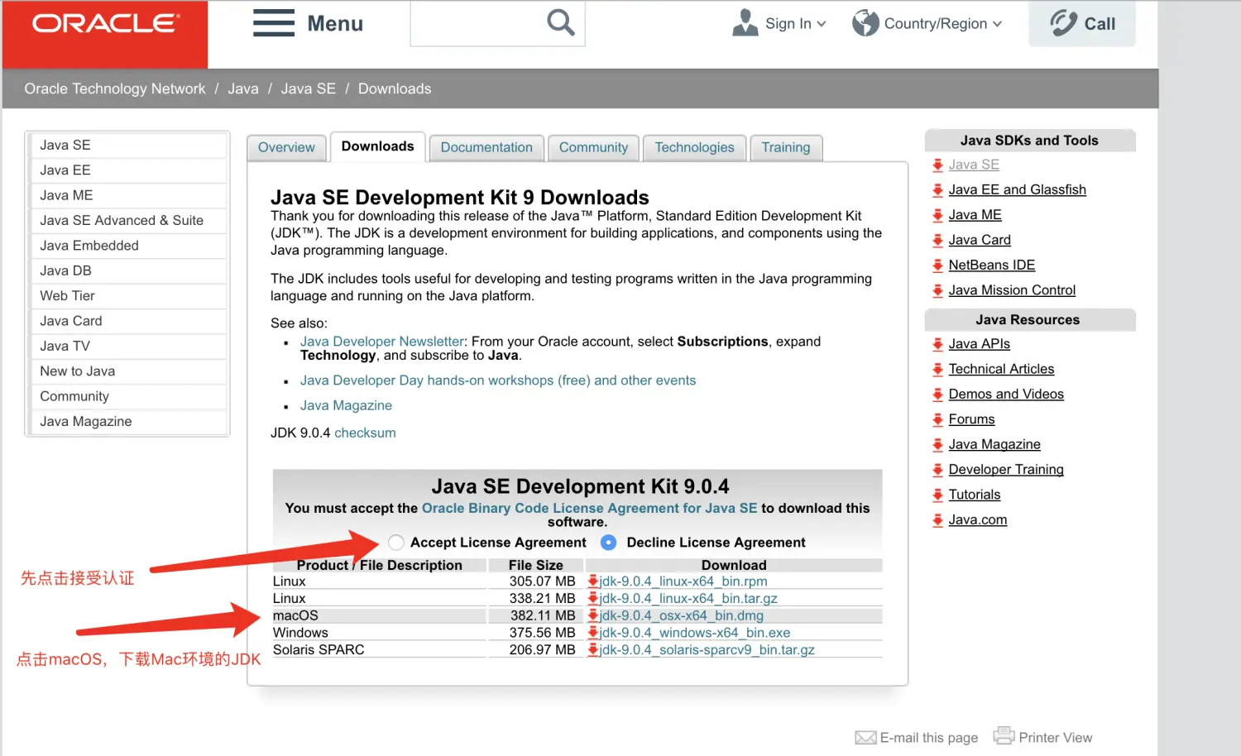Click arrow icon beside Forums
Screen dimensions: 1241x756
click(x=937, y=419)
